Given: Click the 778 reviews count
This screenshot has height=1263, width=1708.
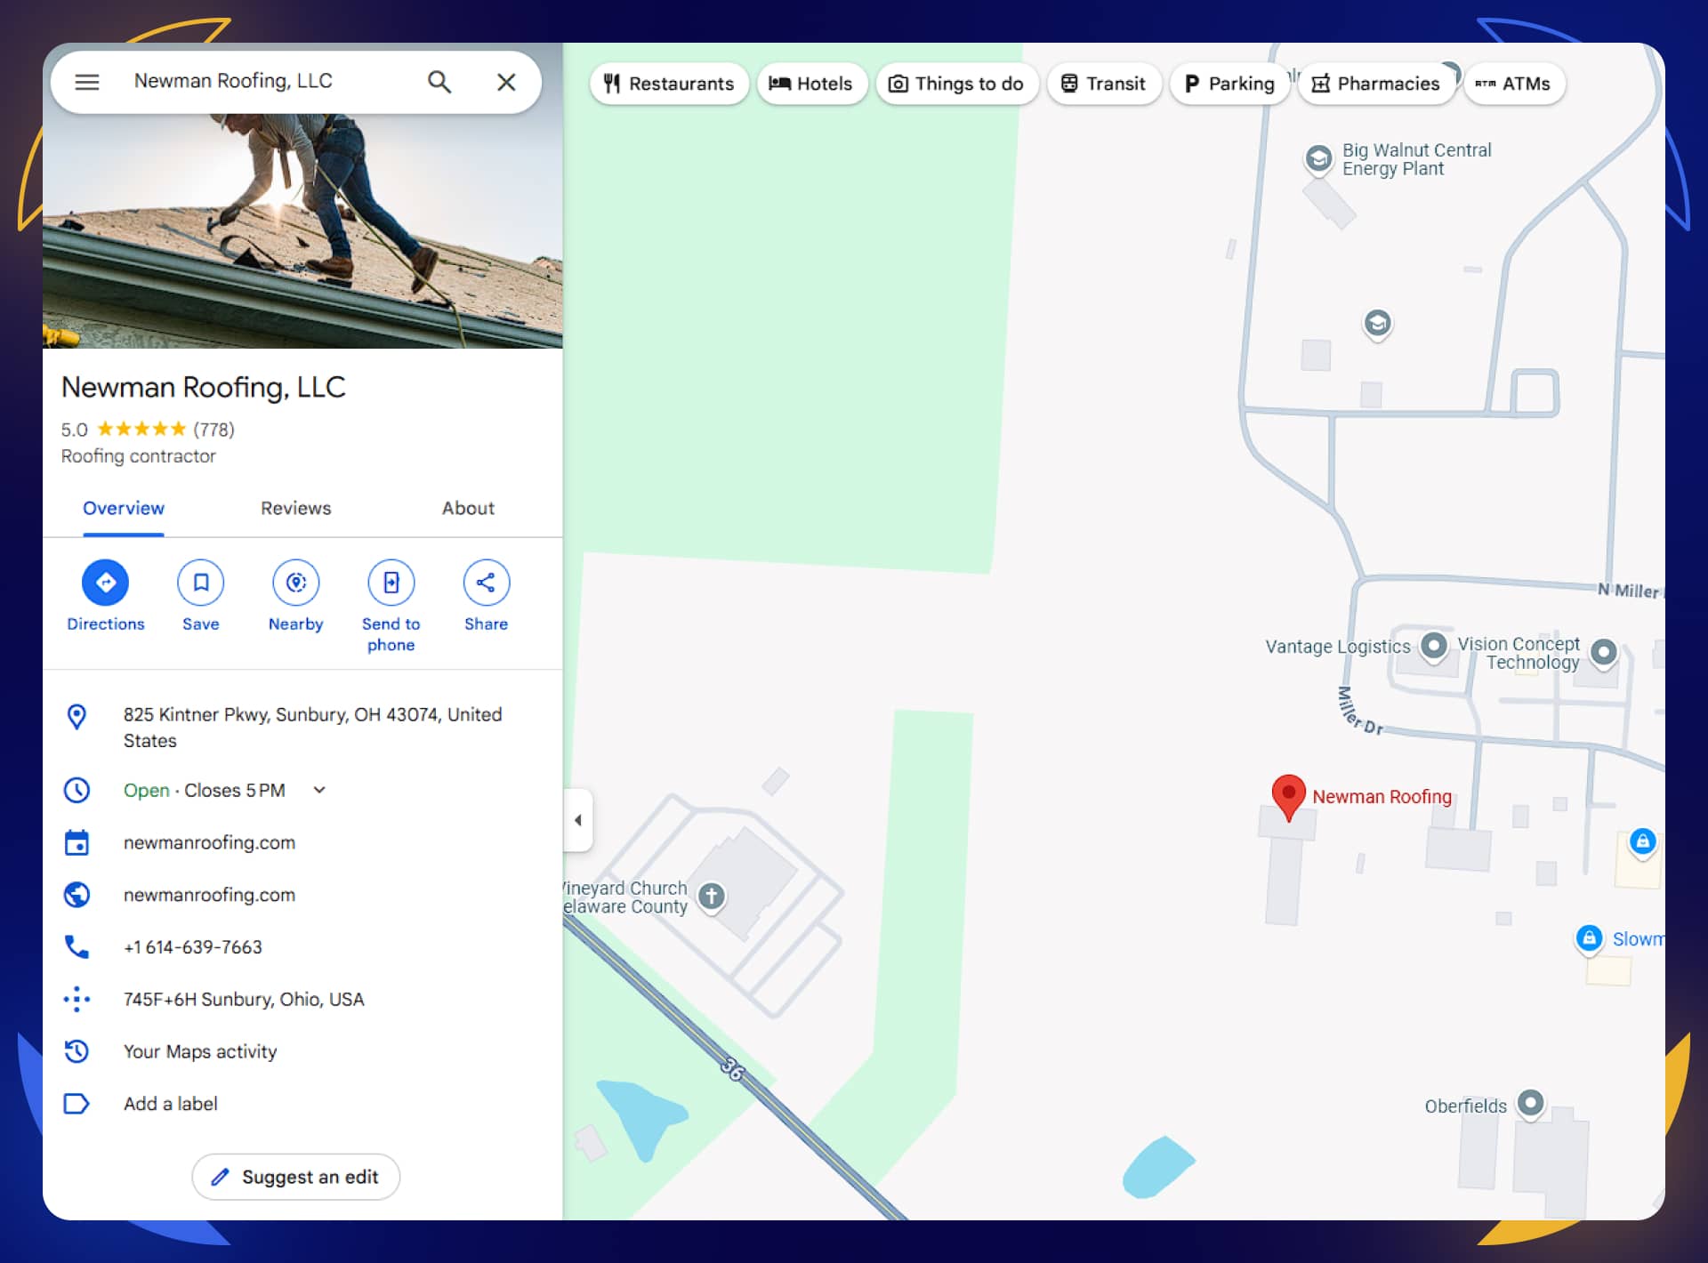Looking at the screenshot, I should [x=213, y=430].
